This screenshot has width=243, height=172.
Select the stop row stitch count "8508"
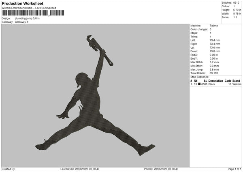(x=204, y=84)
